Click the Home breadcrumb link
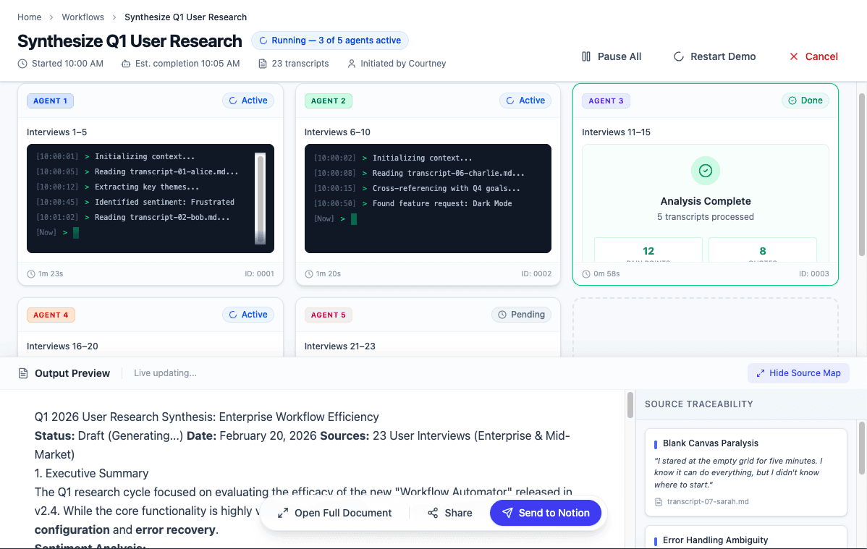867x549 pixels. pyautogui.click(x=29, y=17)
